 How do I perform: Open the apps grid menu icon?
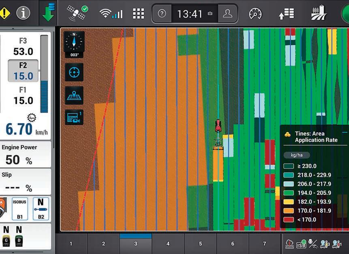pyautogui.click(x=139, y=13)
